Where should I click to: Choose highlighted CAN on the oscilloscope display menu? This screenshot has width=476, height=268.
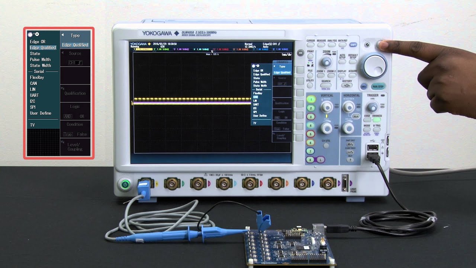(255, 97)
